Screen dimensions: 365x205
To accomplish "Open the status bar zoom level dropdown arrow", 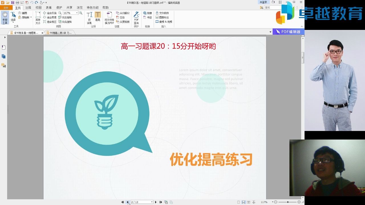I will [x=272, y=202].
